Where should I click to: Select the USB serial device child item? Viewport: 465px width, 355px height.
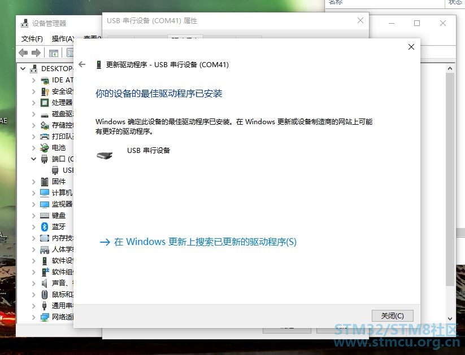click(x=62, y=170)
